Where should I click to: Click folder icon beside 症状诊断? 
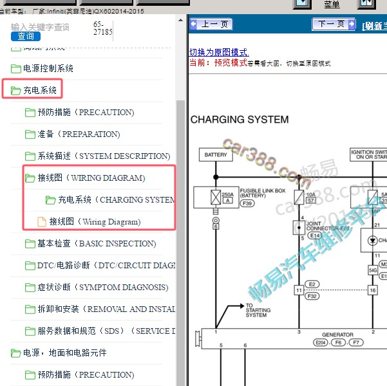(x=30, y=288)
